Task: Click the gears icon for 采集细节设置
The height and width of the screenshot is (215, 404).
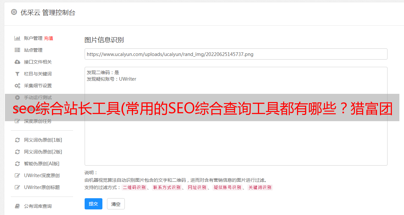Action: pyautogui.click(x=17, y=86)
